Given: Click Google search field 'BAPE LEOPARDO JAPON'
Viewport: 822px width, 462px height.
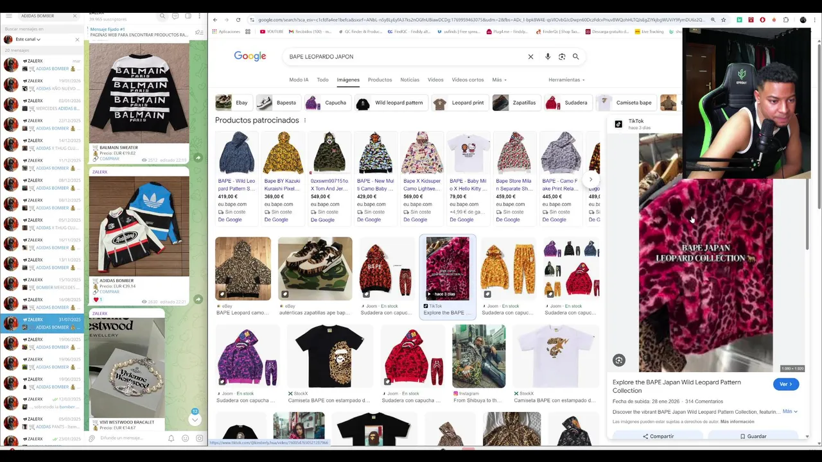Looking at the screenshot, I should [x=405, y=56].
